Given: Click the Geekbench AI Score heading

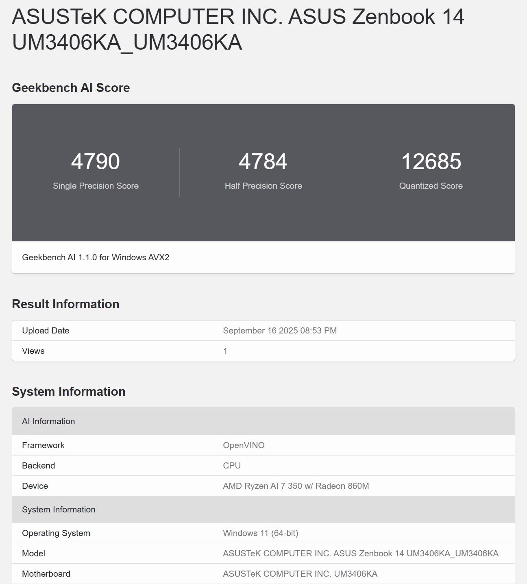Looking at the screenshot, I should pyautogui.click(x=71, y=88).
